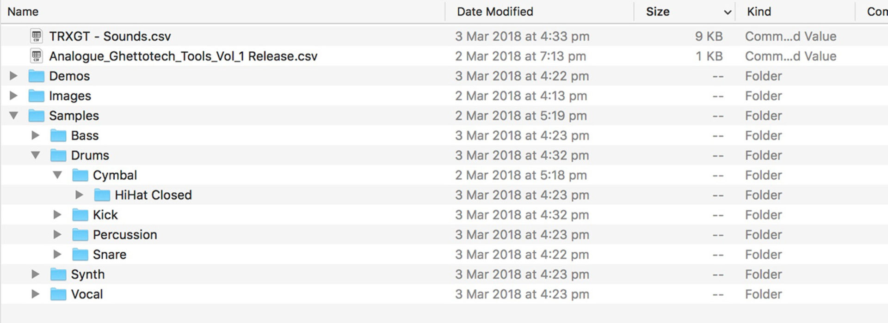Click the TRXGT - Sounds.csv file icon
This screenshot has width=888, height=323.
(36, 36)
